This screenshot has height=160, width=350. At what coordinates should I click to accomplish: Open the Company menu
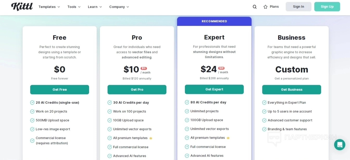tap(119, 7)
